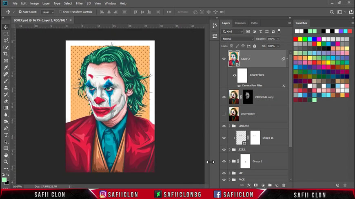Open the Kind filter dropdown
Screen dimensions: 355x199
click(x=232, y=32)
